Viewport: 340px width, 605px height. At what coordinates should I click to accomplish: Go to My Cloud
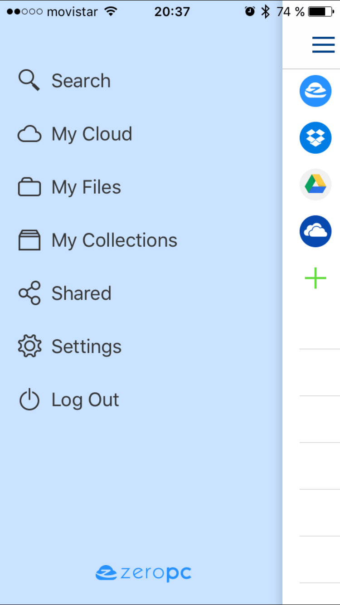[92, 135]
